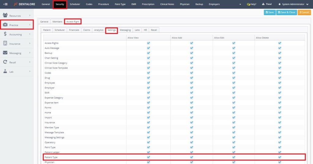Open the Scheduler item in top menu
The height and width of the screenshot is (164, 313).
(75, 4)
